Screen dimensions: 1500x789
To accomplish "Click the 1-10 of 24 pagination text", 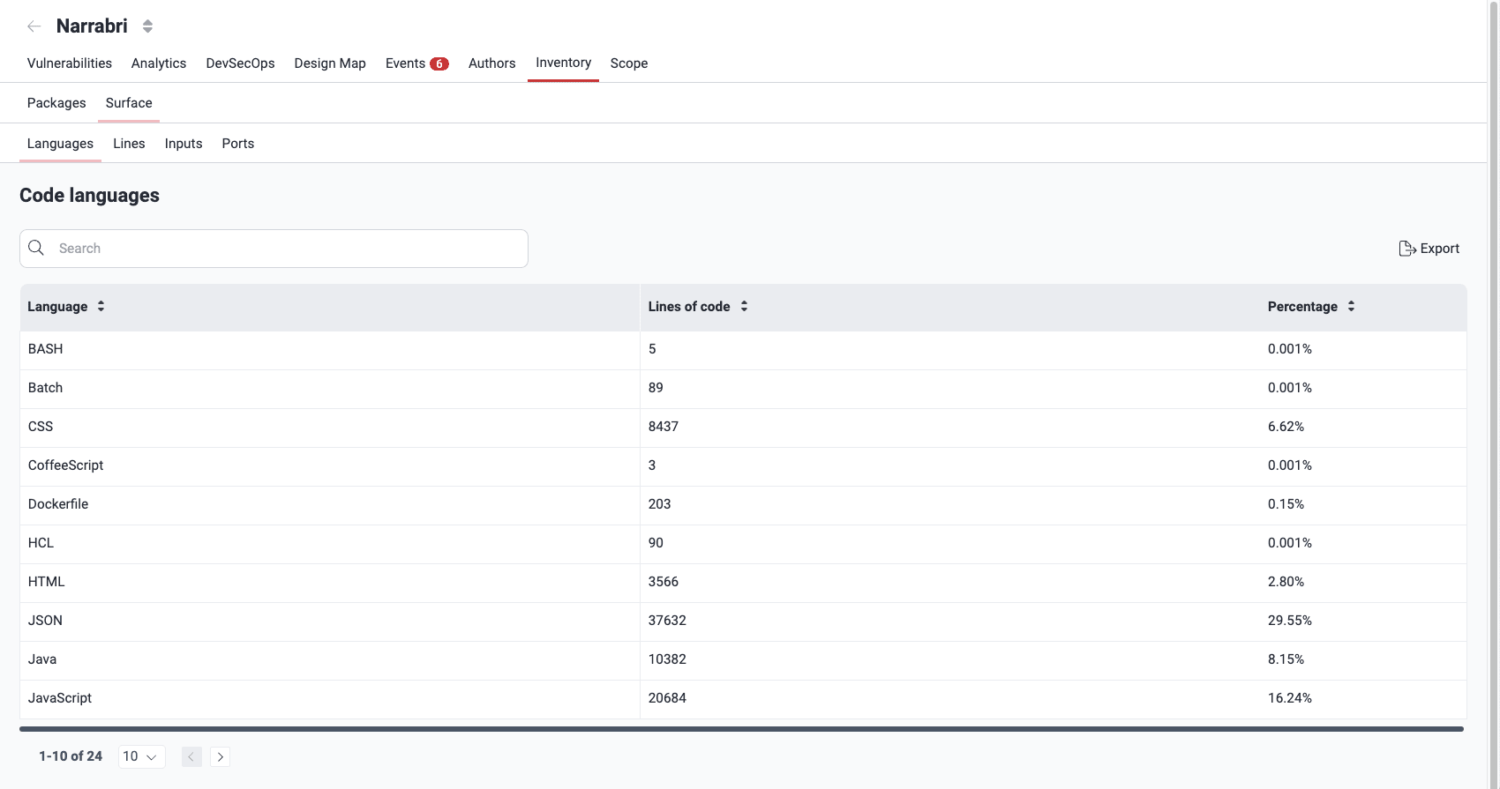I will point(71,756).
